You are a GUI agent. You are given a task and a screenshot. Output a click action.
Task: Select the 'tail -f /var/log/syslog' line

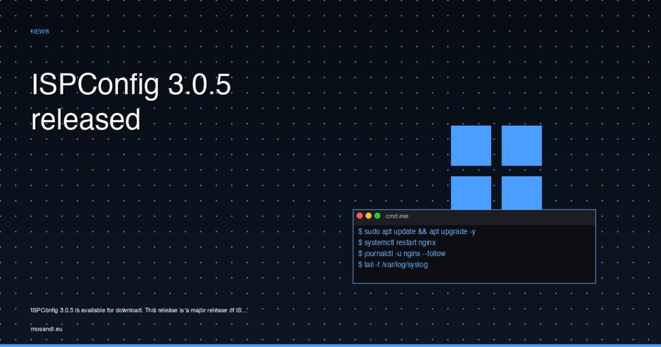point(393,265)
